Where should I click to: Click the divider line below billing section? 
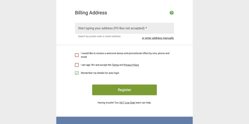[124, 45]
